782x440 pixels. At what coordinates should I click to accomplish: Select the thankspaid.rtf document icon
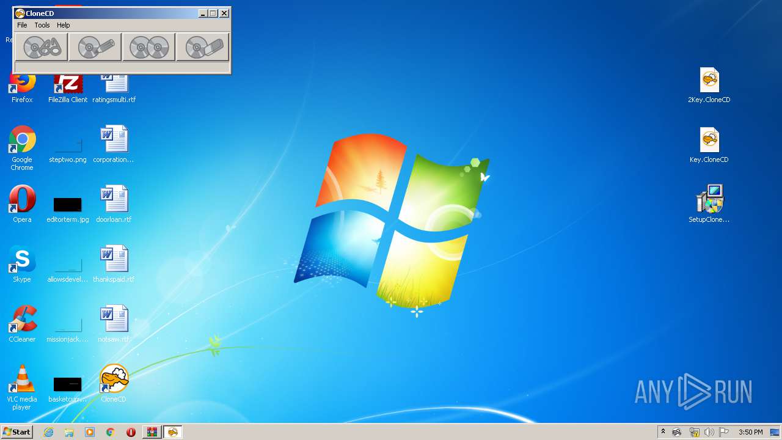[x=114, y=264]
